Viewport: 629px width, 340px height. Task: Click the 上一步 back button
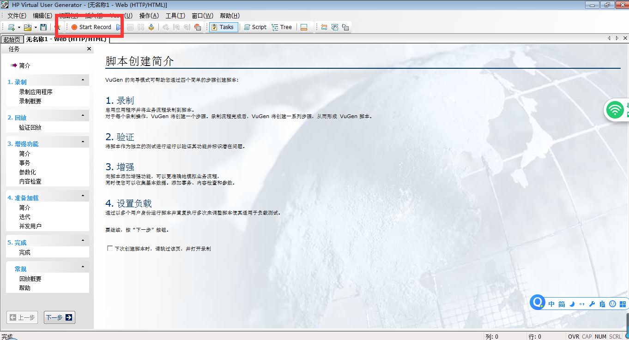(x=22, y=317)
